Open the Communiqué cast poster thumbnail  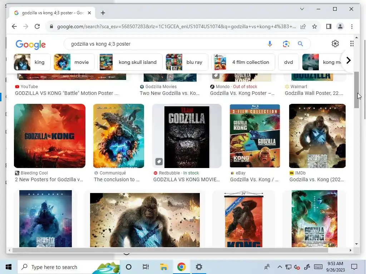(119, 136)
